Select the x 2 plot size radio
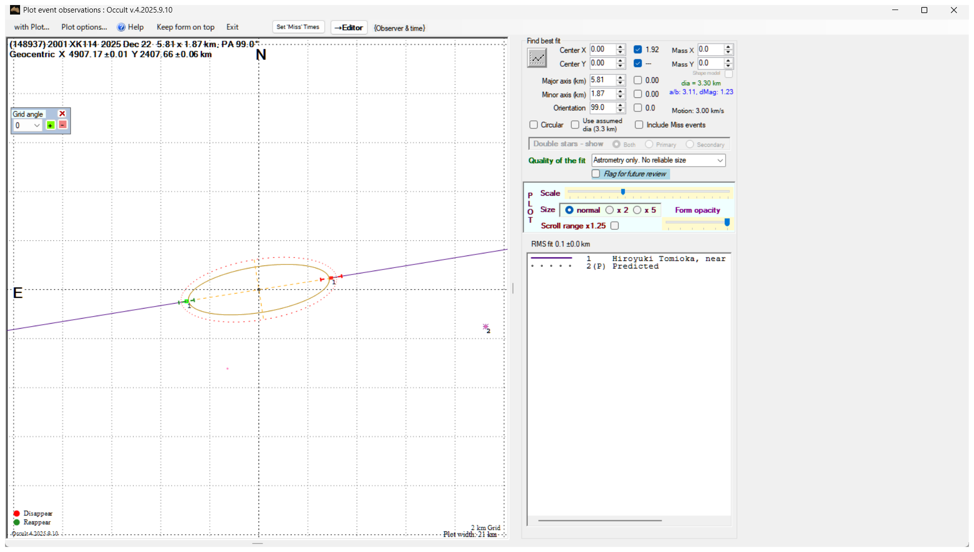974x552 pixels. pos(610,210)
